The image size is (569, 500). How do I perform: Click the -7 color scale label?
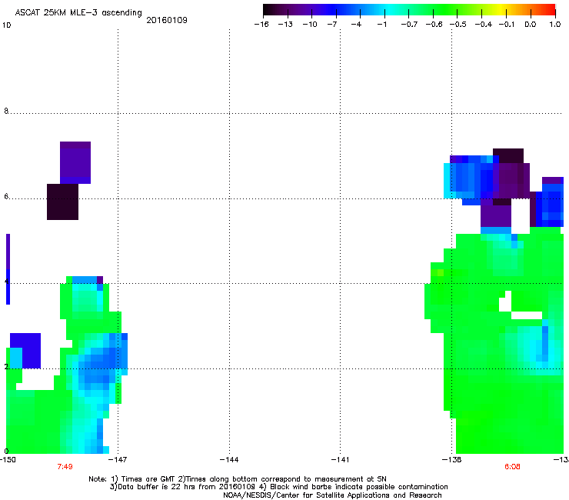331,25
